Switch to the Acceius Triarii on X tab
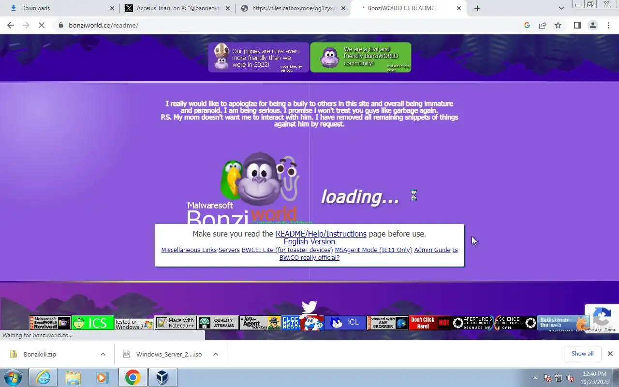The height and width of the screenshot is (387, 619). coord(177,8)
